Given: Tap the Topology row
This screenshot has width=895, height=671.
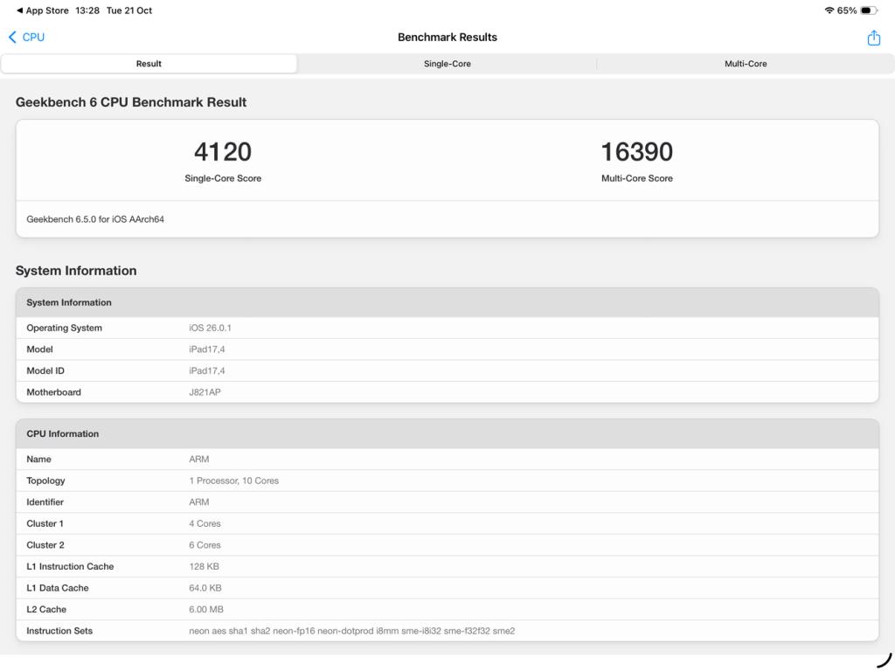Looking at the screenshot, I should pyautogui.click(x=447, y=481).
